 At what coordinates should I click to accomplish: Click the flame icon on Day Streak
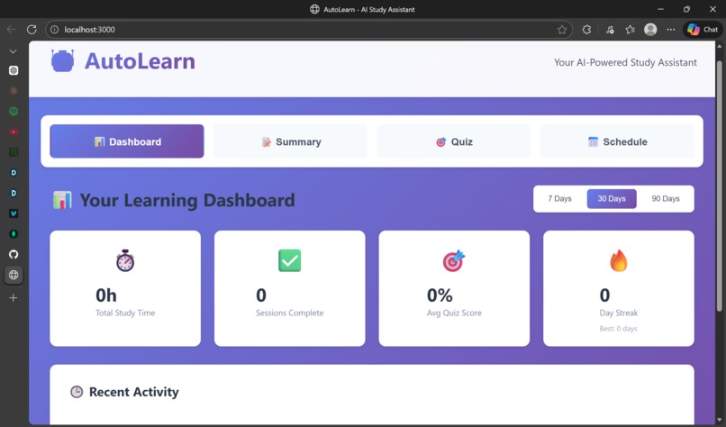[619, 260]
